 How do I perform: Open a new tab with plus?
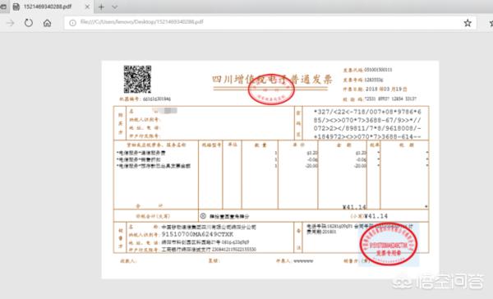pyautogui.click(x=101, y=7)
